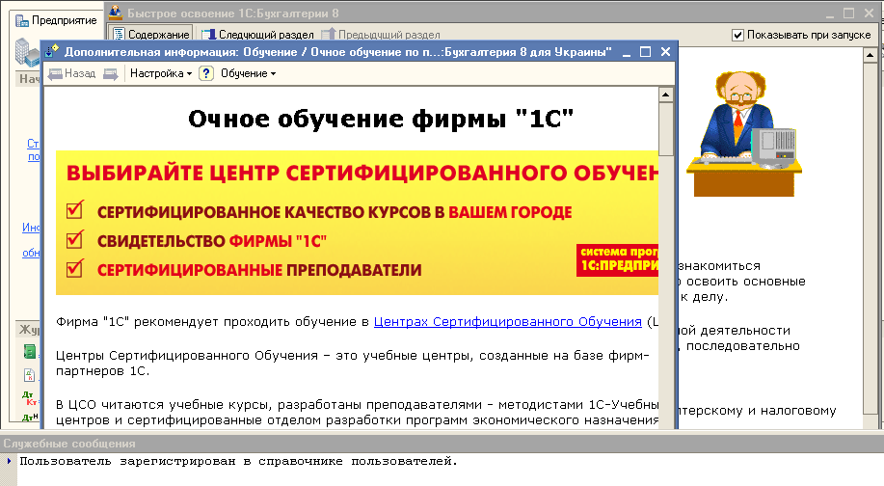The width and height of the screenshot is (884, 486).
Task: Open Содержание in the background window
Action: point(150,35)
